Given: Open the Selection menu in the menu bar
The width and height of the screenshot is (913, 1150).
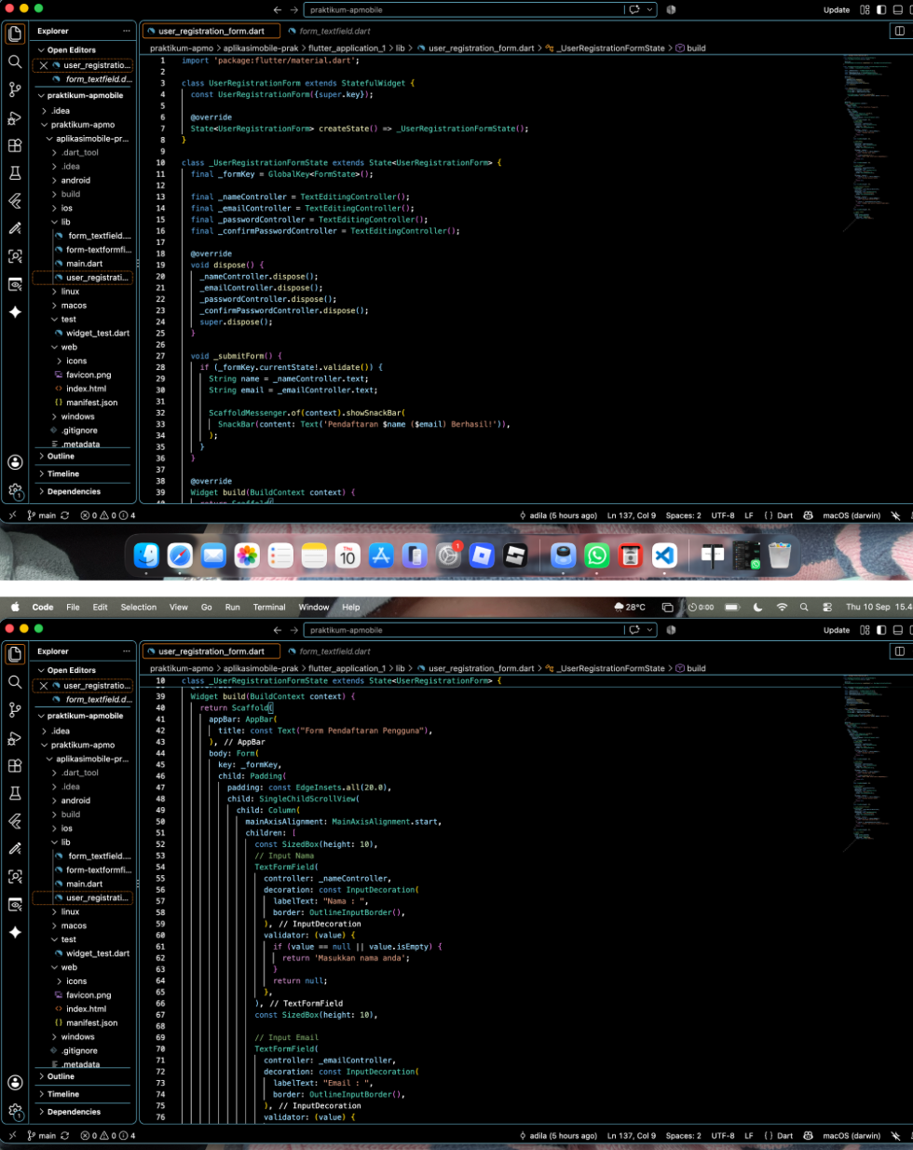Looking at the screenshot, I should 139,607.
